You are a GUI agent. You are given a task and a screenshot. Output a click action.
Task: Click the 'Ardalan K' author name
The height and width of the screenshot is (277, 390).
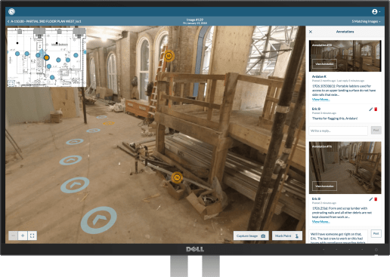319,76
